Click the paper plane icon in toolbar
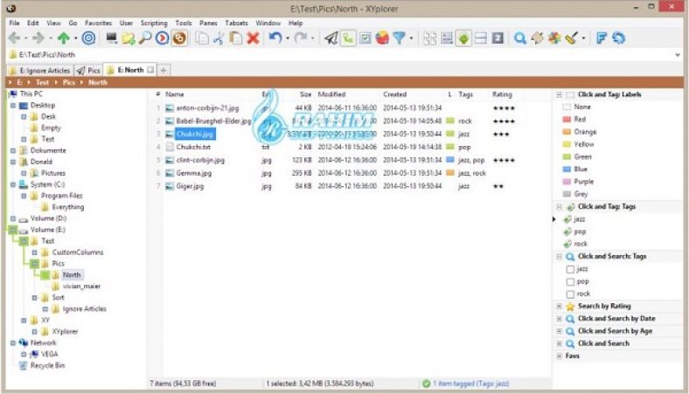 click(x=331, y=38)
